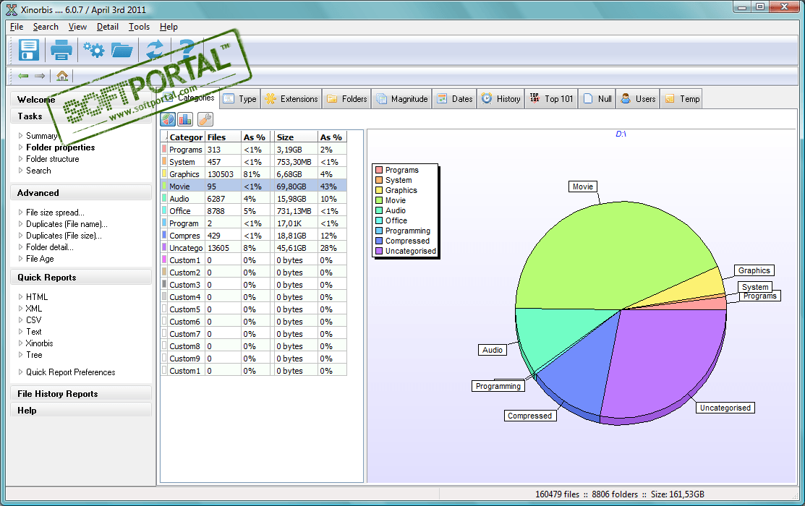Image resolution: width=805 pixels, height=506 pixels.
Task: Open the File menu
Action: coord(17,27)
